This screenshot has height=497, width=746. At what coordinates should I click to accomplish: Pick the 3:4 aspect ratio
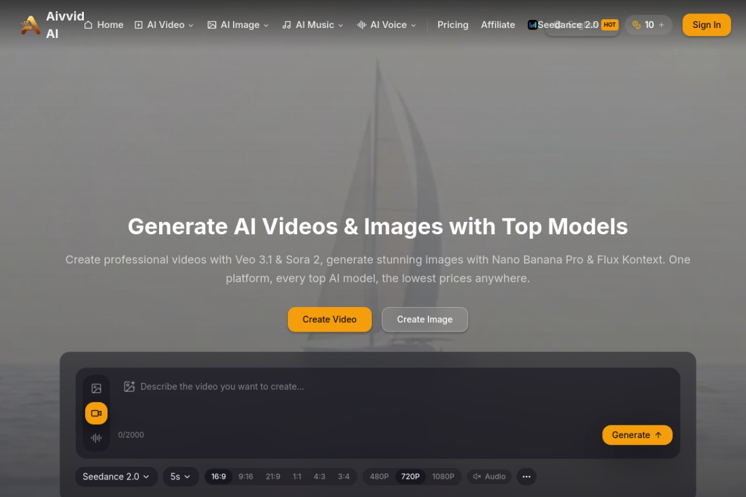pos(344,477)
